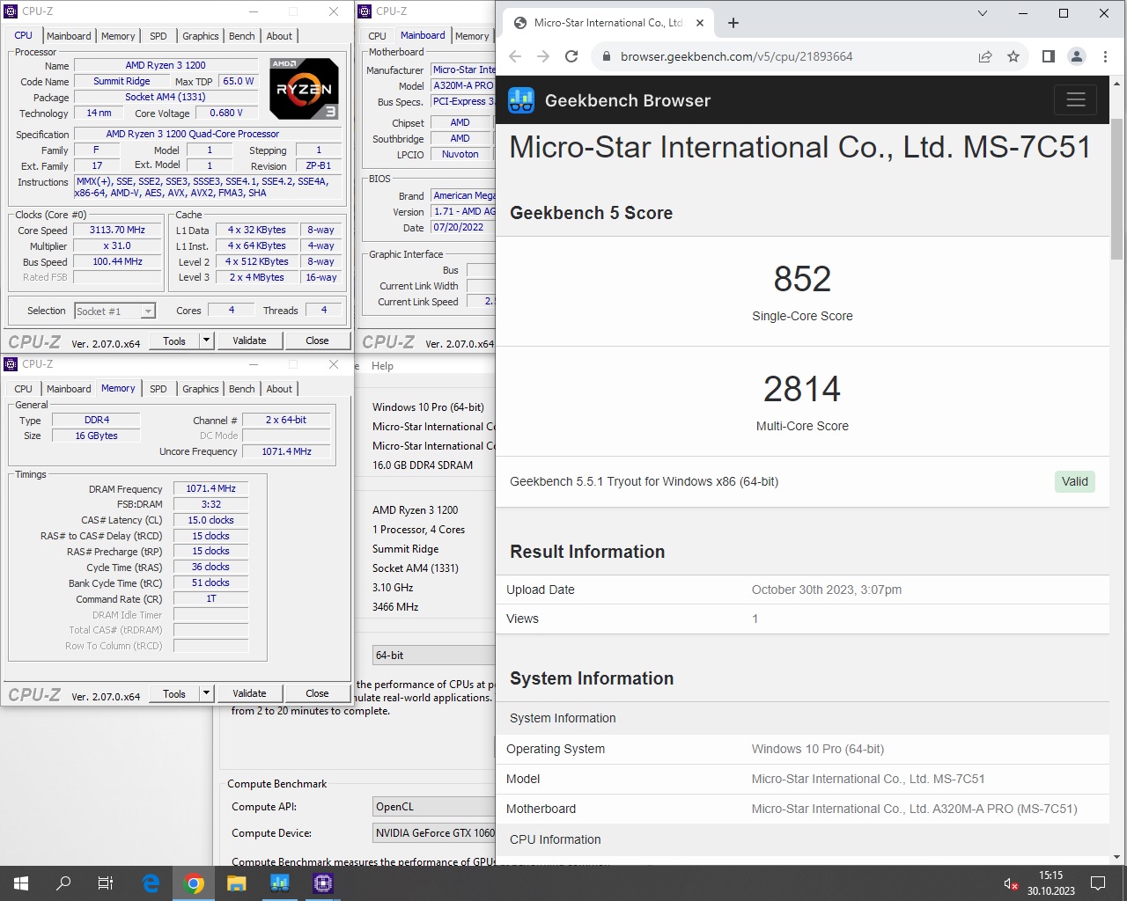Open Chrome side panel
This screenshot has width=1127, height=901.
(x=1048, y=56)
